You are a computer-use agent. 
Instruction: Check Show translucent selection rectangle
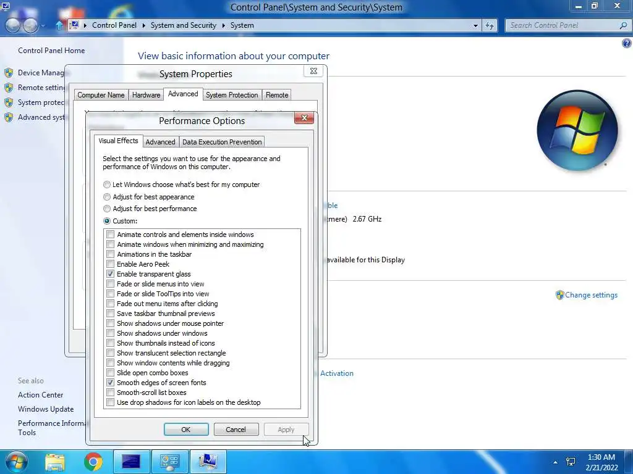coord(110,353)
